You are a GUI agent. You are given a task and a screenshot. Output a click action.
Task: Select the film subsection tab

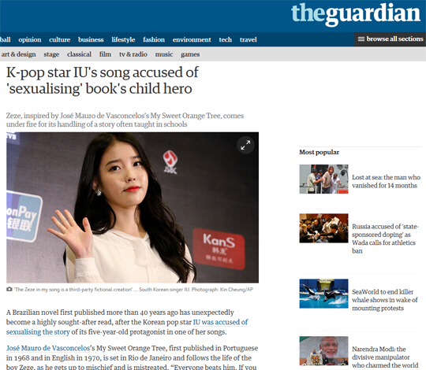tap(105, 54)
